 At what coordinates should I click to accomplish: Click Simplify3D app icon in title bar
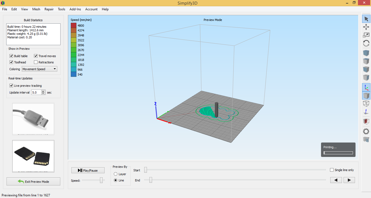[x=3, y=3]
